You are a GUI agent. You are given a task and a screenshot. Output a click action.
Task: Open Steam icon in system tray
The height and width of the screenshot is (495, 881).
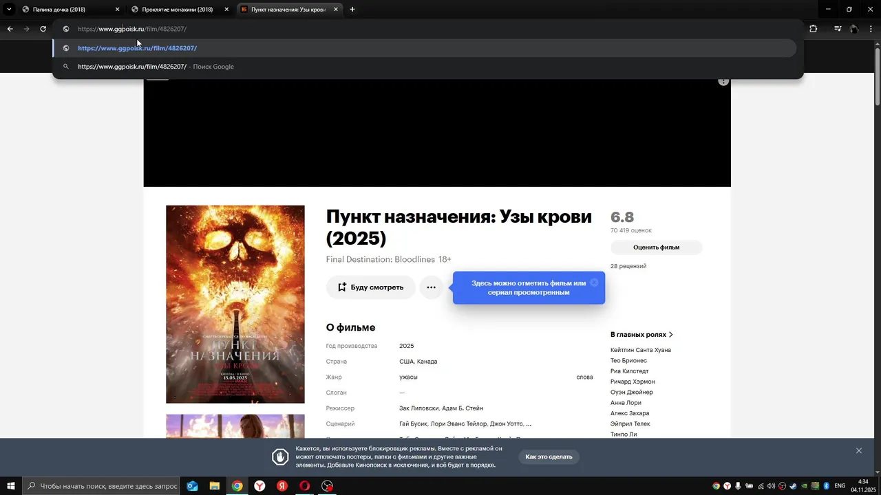coord(793,486)
